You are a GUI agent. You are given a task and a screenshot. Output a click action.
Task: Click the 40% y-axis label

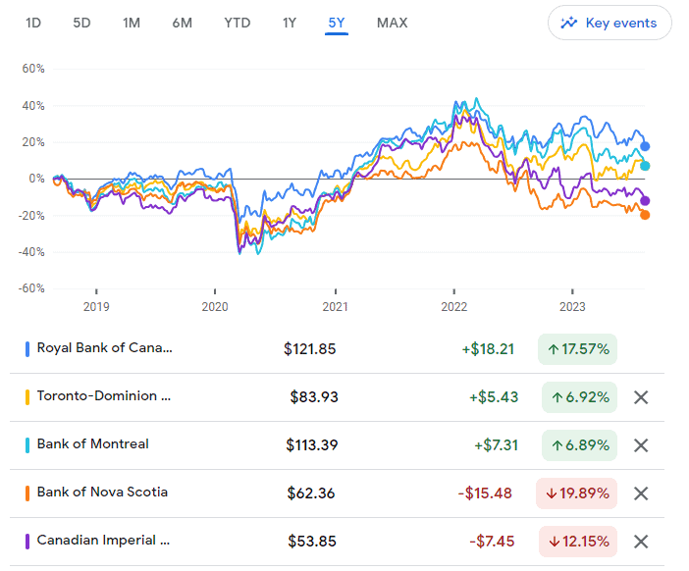click(33, 106)
